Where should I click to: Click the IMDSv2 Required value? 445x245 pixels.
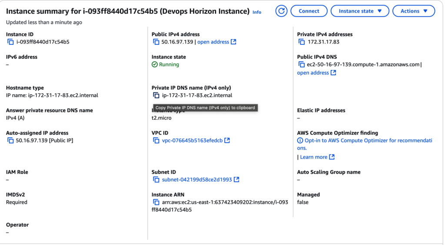(x=17, y=202)
